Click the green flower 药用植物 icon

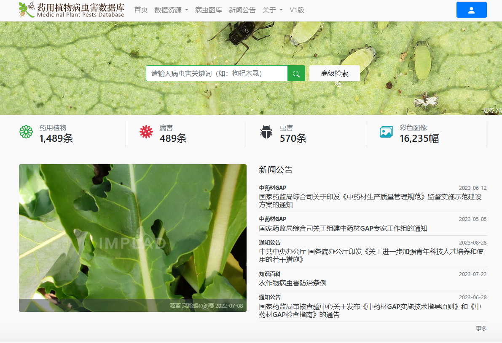coord(26,132)
